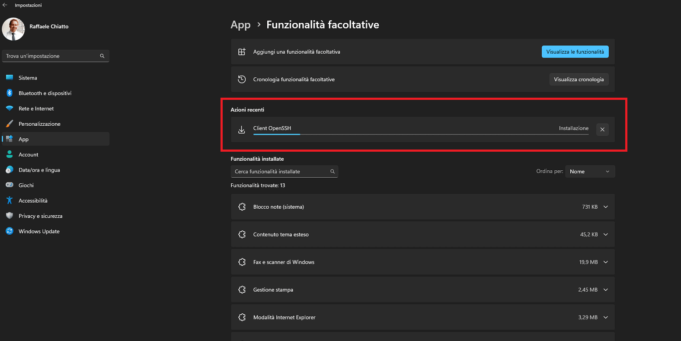Click the Modalità Internet Explorer gear icon
The height and width of the screenshot is (341, 681).
pos(242,318)
